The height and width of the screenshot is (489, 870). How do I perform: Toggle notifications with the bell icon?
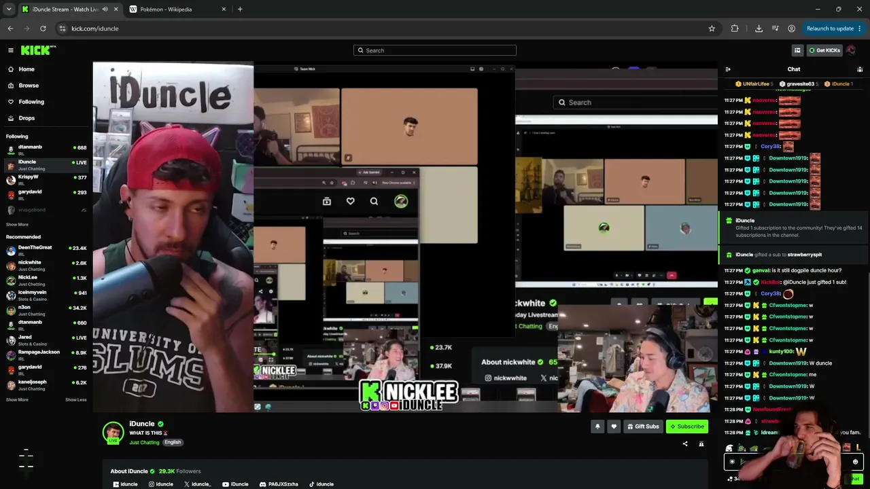point(597,427)
